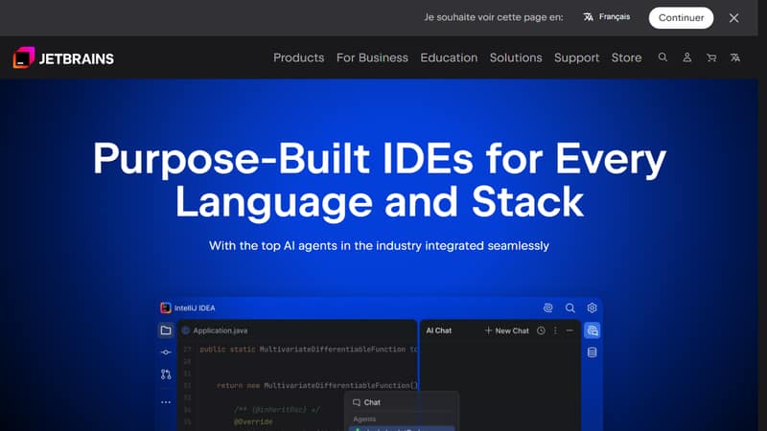The height and width of the screenshot is (431, 767).
Task: Open the For Business menu
Action: pos(372,57)
